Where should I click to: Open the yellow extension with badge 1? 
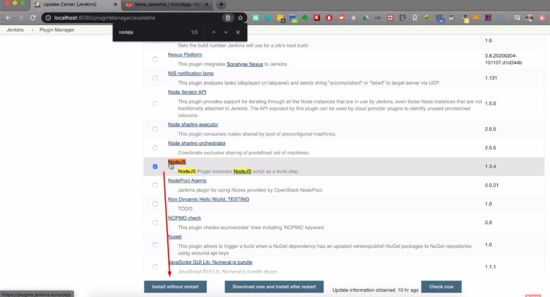pos(280,18)
